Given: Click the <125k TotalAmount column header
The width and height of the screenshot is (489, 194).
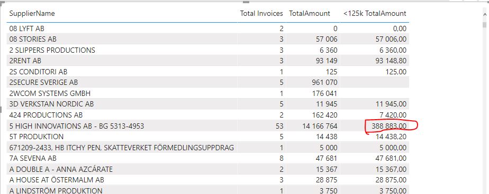Looking at the screenshot, I should point(375,13).
